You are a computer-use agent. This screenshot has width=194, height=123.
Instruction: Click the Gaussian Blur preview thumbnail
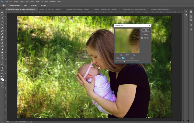pos(127,41)
